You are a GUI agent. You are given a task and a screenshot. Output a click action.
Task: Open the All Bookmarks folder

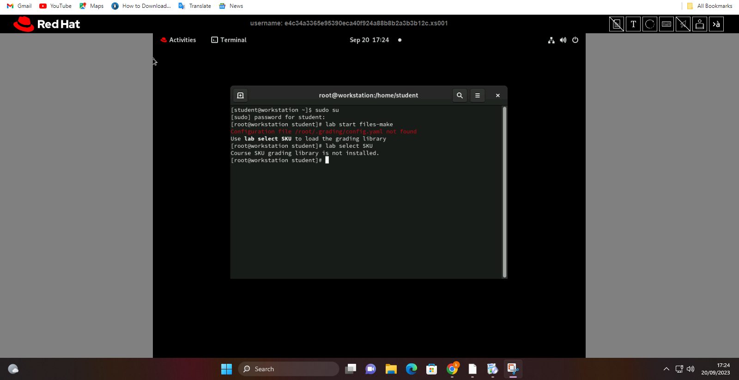(x=710, y=6)
